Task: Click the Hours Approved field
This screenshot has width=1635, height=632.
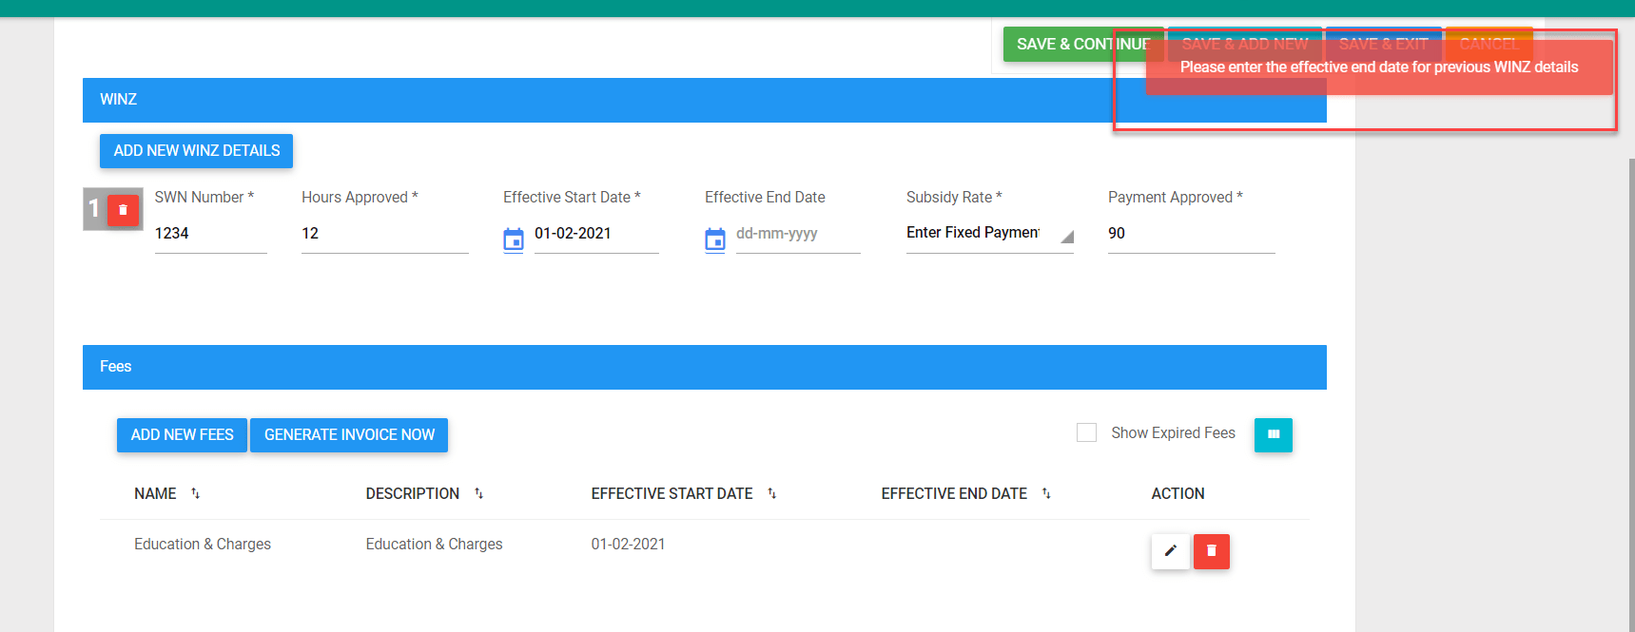Action: [385, 234]
